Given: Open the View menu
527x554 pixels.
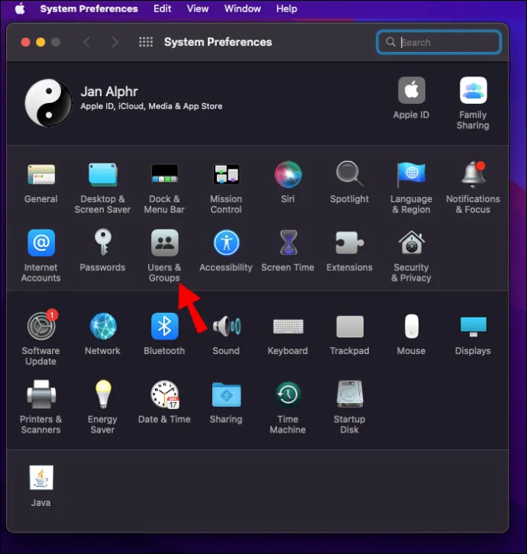Looking at the screenshot, I should click(198, 9).
